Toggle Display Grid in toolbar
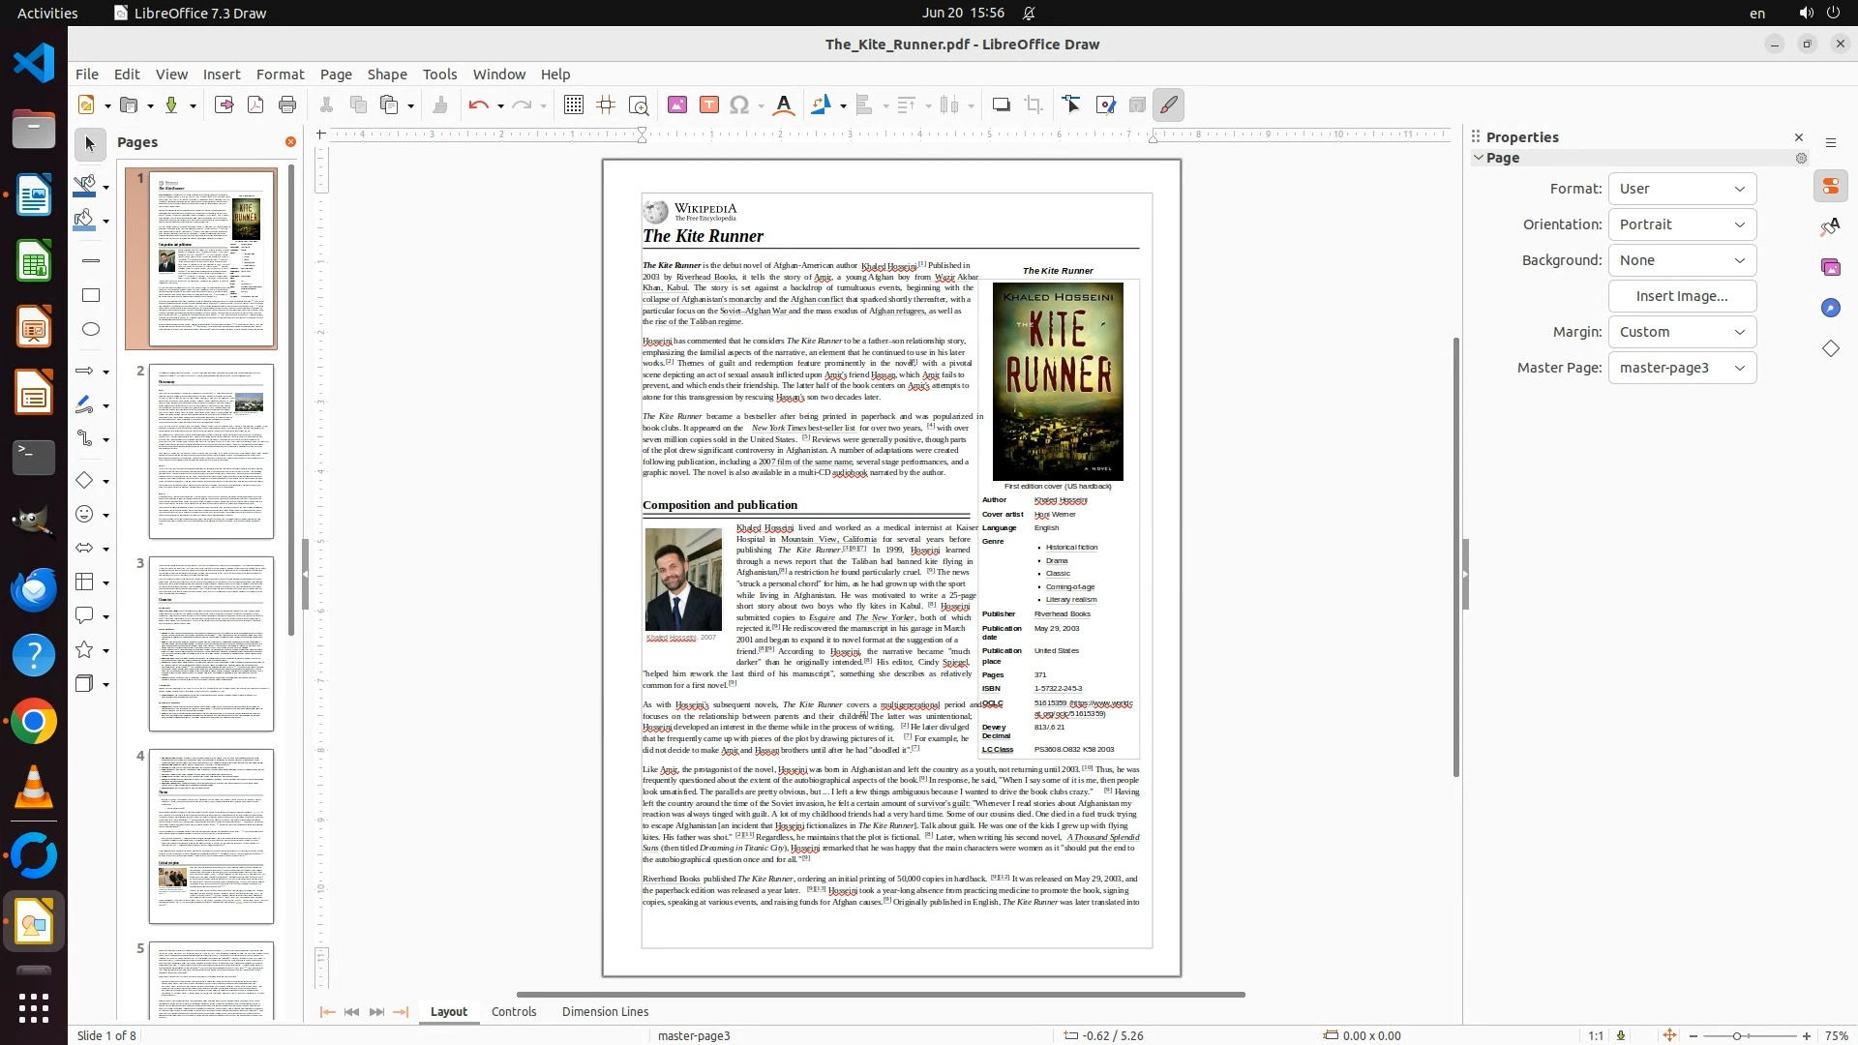This screenshot has width=1858, height=1045. click(574, 104)
